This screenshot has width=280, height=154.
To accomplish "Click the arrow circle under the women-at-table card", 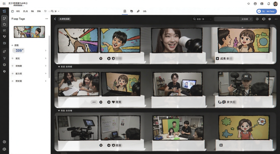I will (108, 102).
